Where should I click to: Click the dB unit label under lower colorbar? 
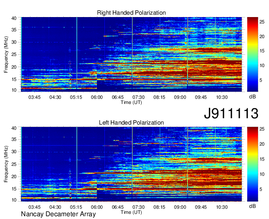(252, 206)
